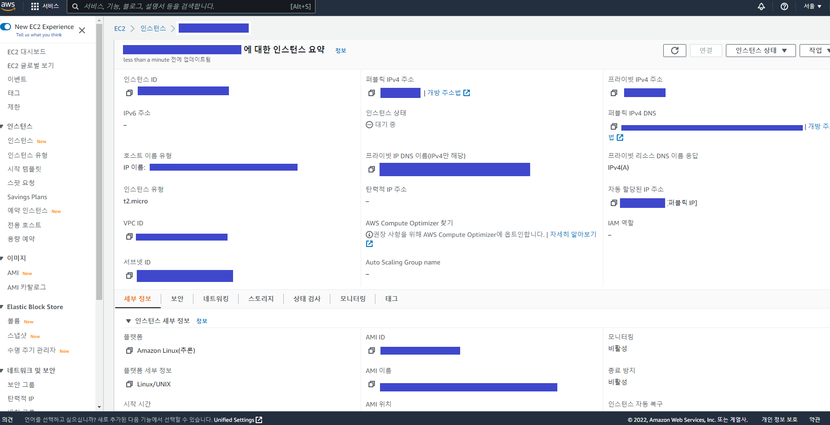
Task: Collapse the 인스턴스 sidebar group
Action: click(2, 126)
